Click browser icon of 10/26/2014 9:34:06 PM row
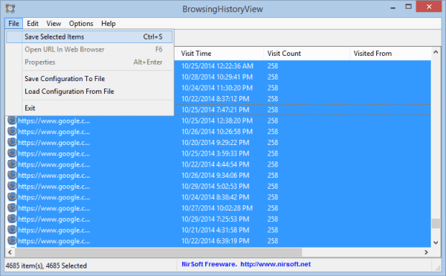 [x=12, y=176]
